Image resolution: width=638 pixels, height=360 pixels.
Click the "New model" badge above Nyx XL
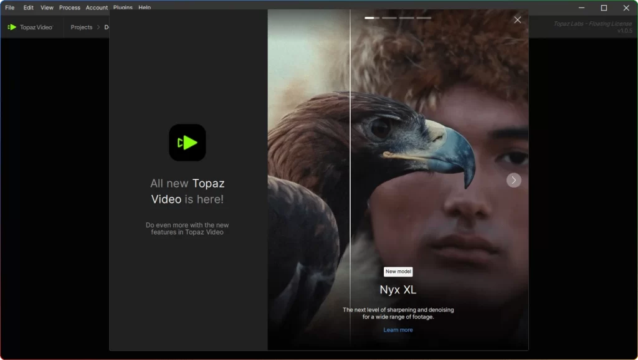pos(398,272)
